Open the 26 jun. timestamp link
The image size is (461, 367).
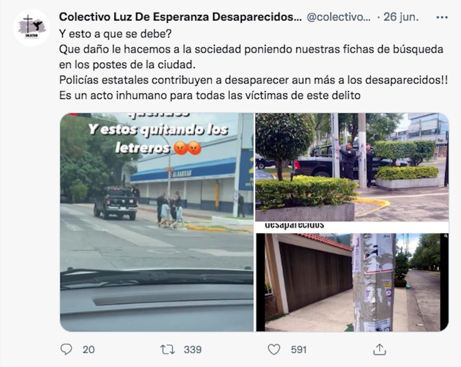401,17
